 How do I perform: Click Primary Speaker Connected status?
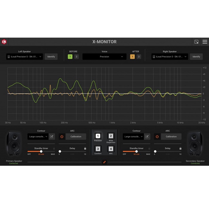[x=14, y=163]
